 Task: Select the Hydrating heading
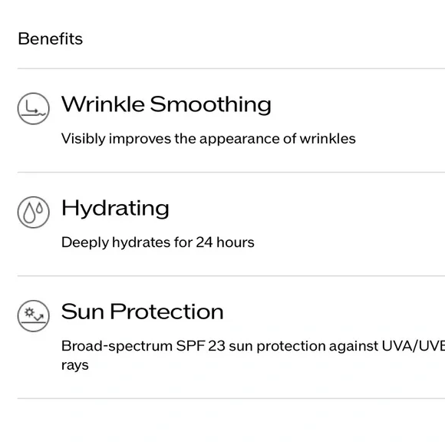coord(115,209)
